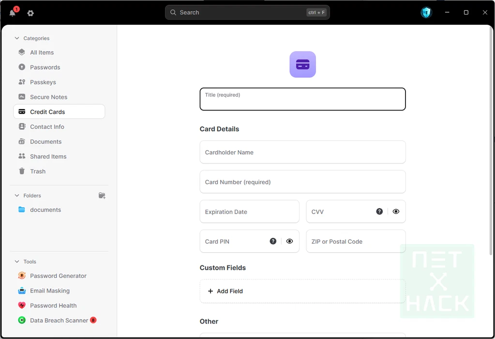Click the purple credit card icon
This screenshot has width=495, height=339.
coord(302,64)
